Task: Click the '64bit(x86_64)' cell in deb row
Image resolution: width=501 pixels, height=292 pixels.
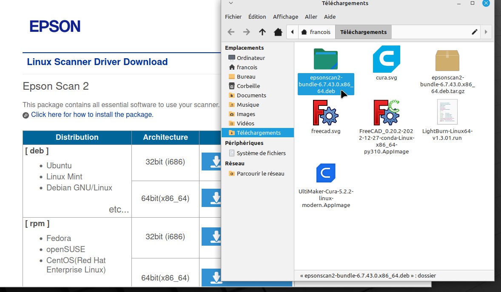Action: (165, 199)
